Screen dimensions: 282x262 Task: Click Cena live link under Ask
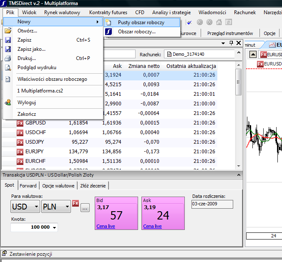pos(153,226)
